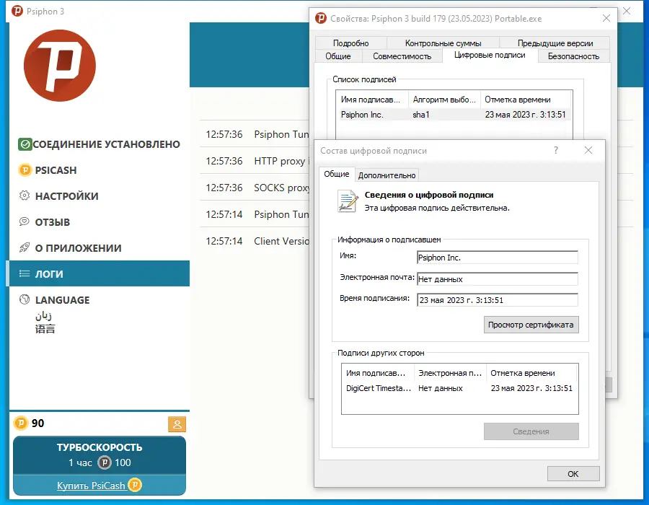Open PsiCash via the coin icon
Screen dimensions: 649x505
point(27,170)
